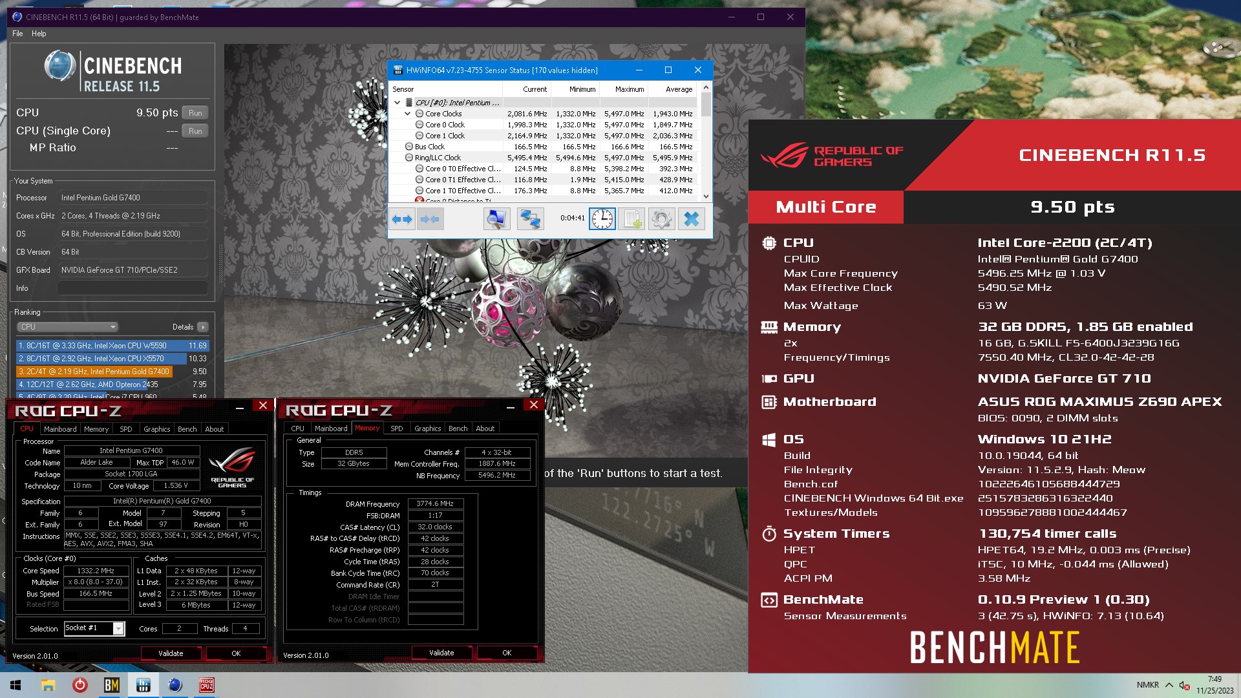Click HWiNFO shrink columns arrows icon
The image size is (1241, 698).
pyautogui.click(x=430, y=219)
